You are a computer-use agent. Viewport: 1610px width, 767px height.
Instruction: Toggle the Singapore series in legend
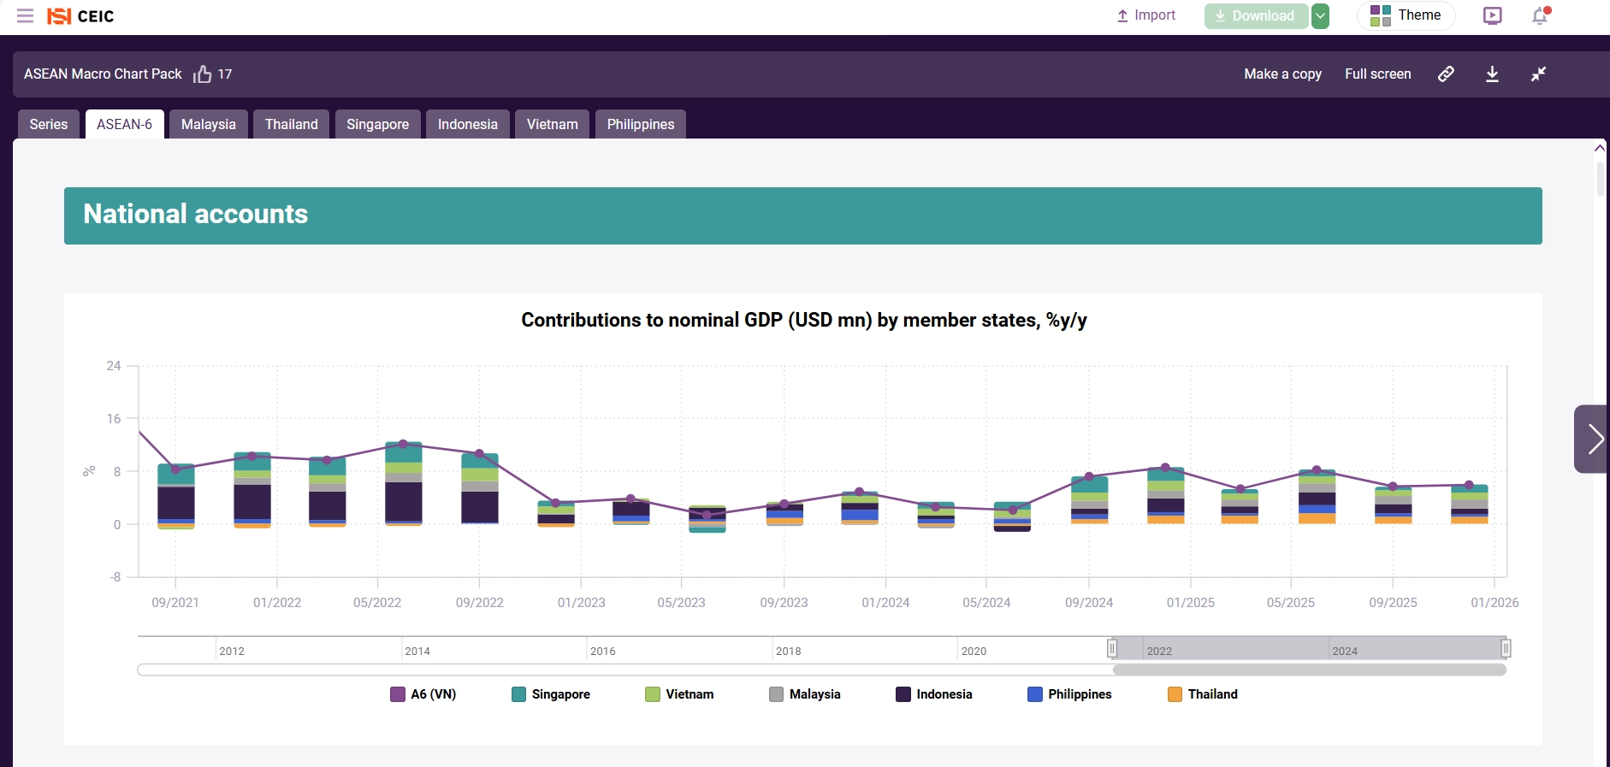(551, 694)
